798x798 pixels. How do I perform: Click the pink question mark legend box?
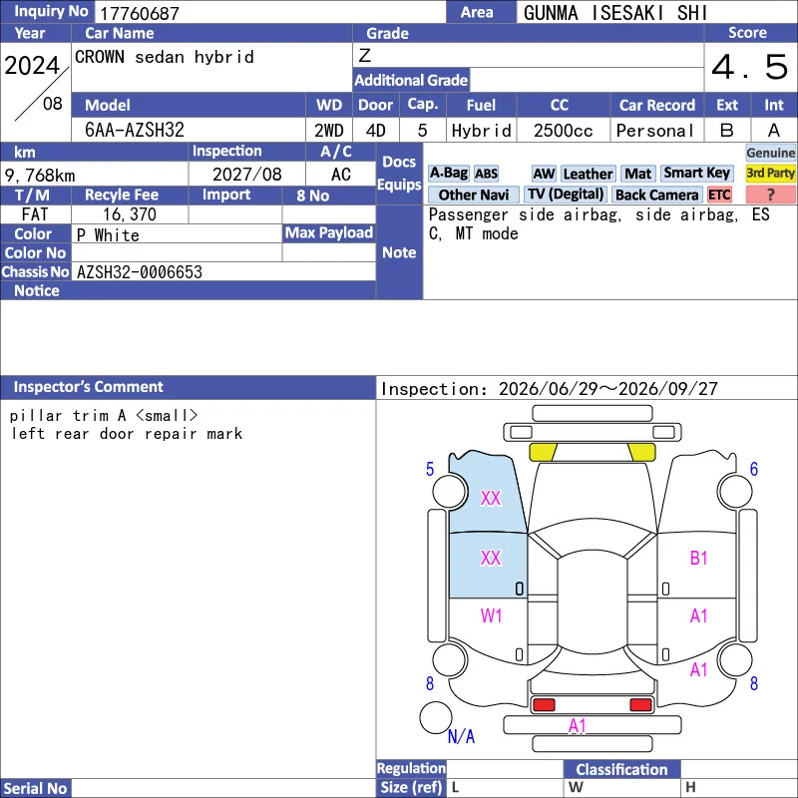point(770,195)
